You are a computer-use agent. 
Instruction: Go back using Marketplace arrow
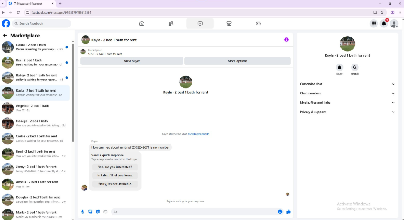(x=5, y=35)
